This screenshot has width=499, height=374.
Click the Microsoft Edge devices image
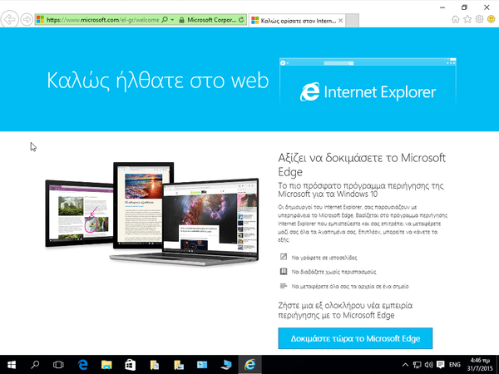click(x=152, y=213)
